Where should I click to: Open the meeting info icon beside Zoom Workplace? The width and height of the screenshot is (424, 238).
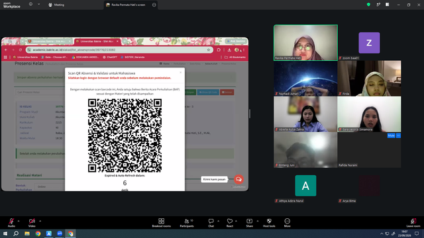tap(30, 5)
